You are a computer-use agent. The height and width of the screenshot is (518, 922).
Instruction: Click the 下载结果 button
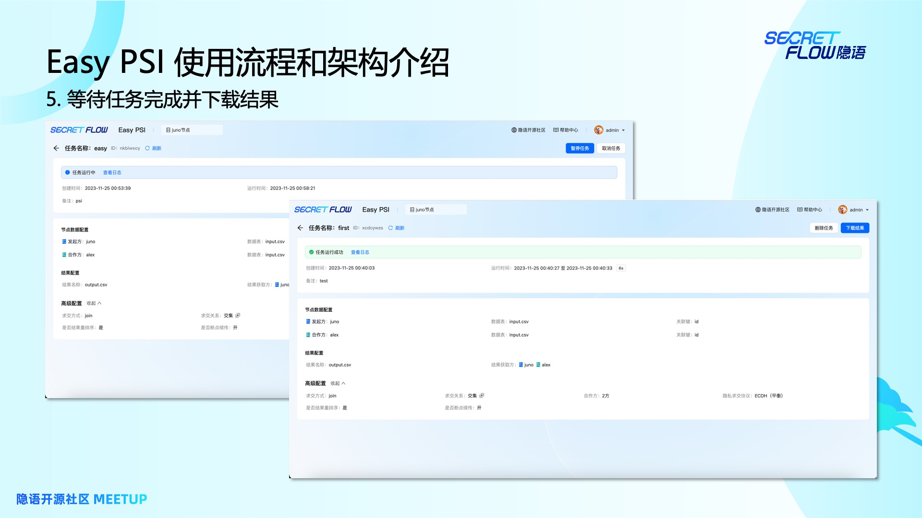[x=855, y=228]
